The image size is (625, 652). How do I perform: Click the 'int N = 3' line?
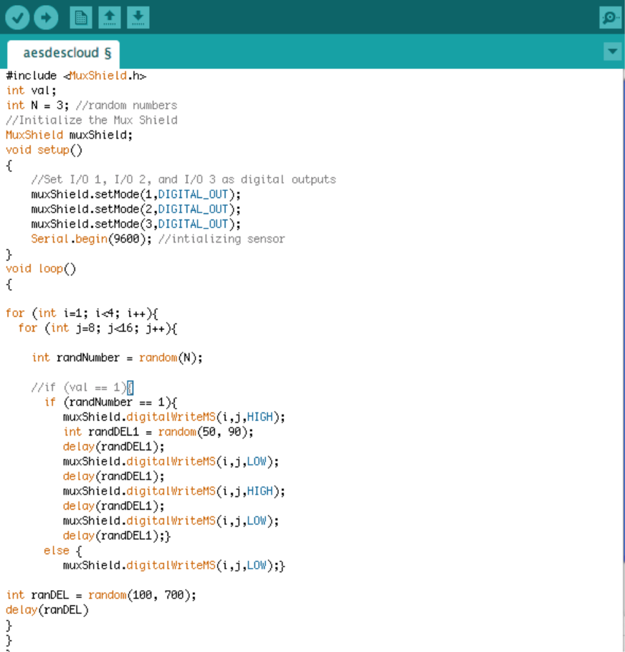click(38, 105)
